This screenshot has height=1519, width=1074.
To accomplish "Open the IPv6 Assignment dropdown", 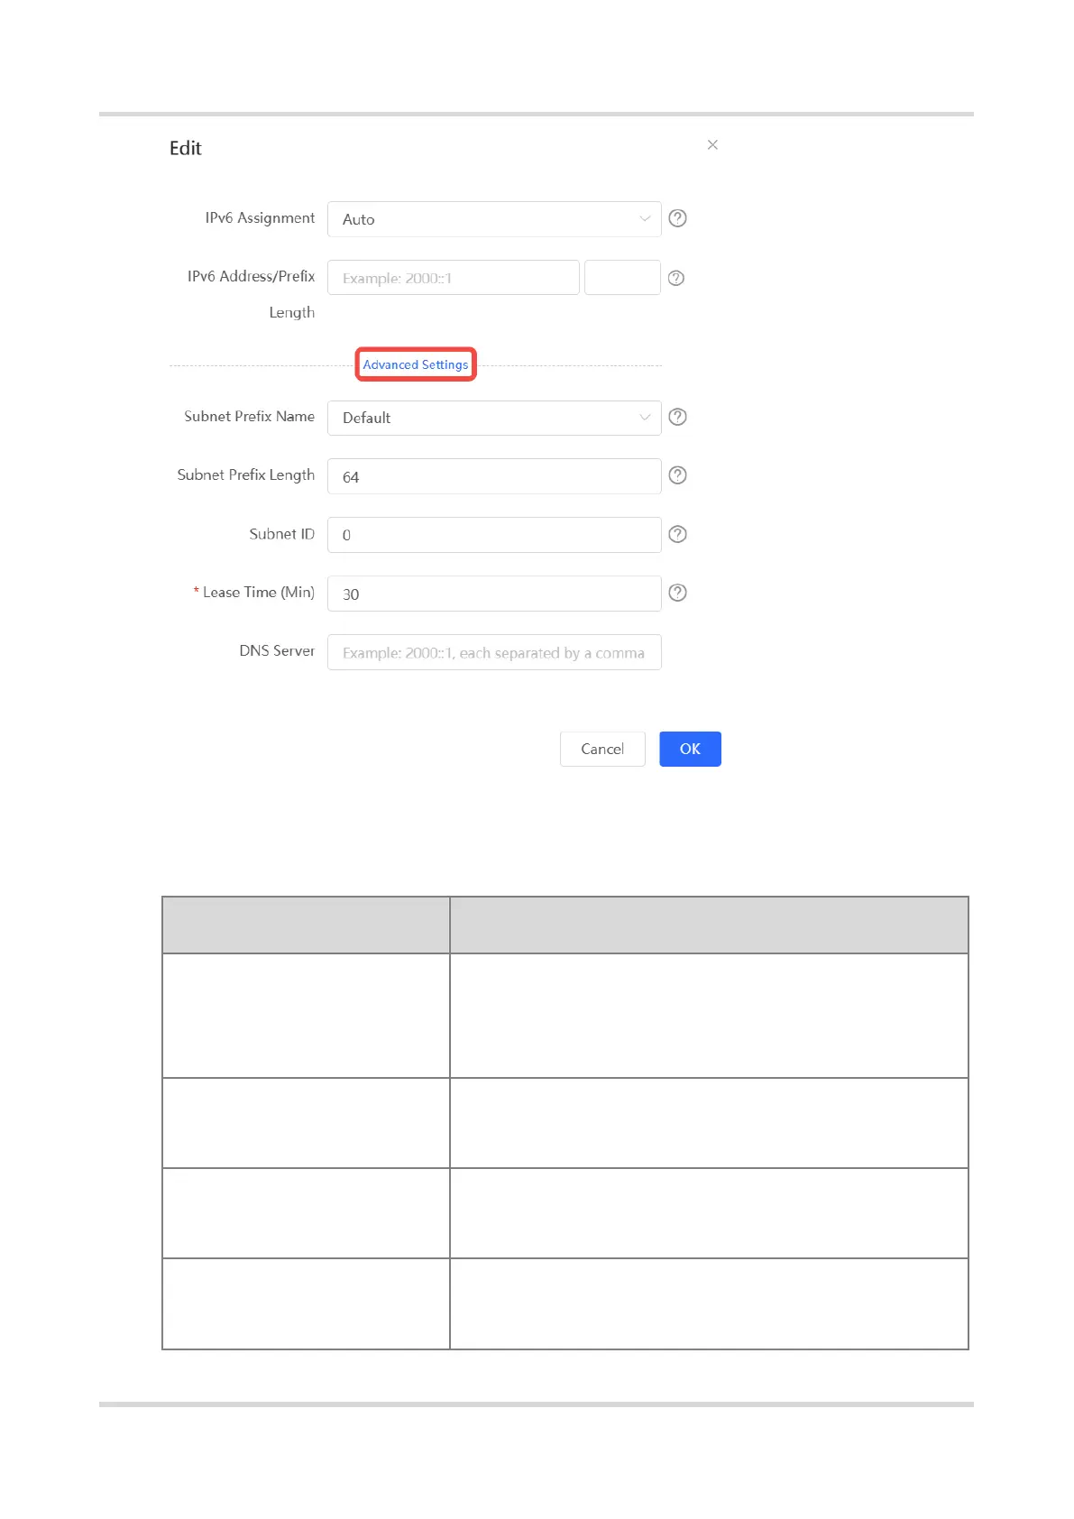I will [494, 219].
